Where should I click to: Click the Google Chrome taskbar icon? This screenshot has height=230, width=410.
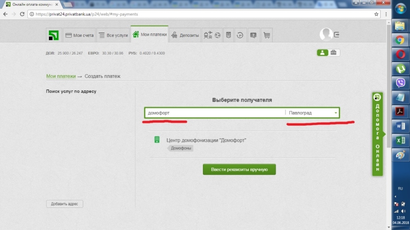point(400,40)
